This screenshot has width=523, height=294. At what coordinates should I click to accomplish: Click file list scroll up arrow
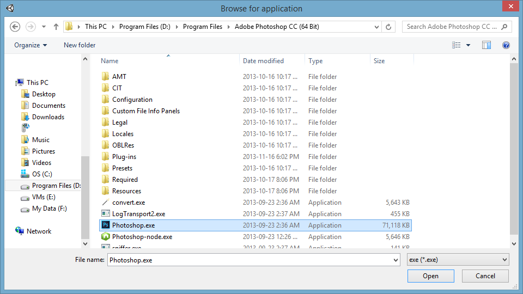(514, 59)
